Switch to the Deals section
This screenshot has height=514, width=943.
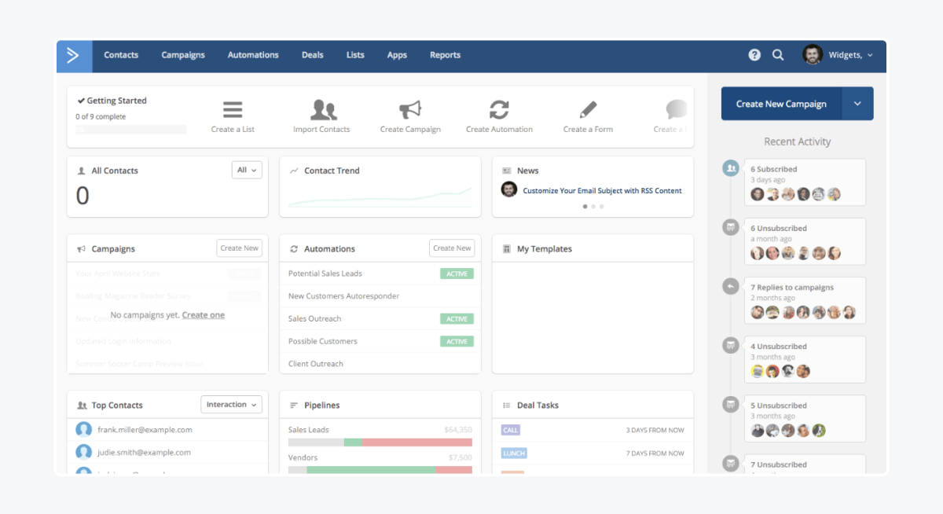[x=312, y=55]
